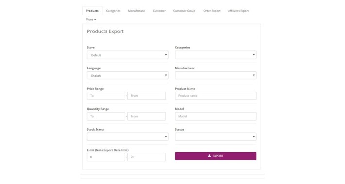Click into the Model input field
Image resolution: width=345 pixels, height=184 pixels.
tap(216, 116)
